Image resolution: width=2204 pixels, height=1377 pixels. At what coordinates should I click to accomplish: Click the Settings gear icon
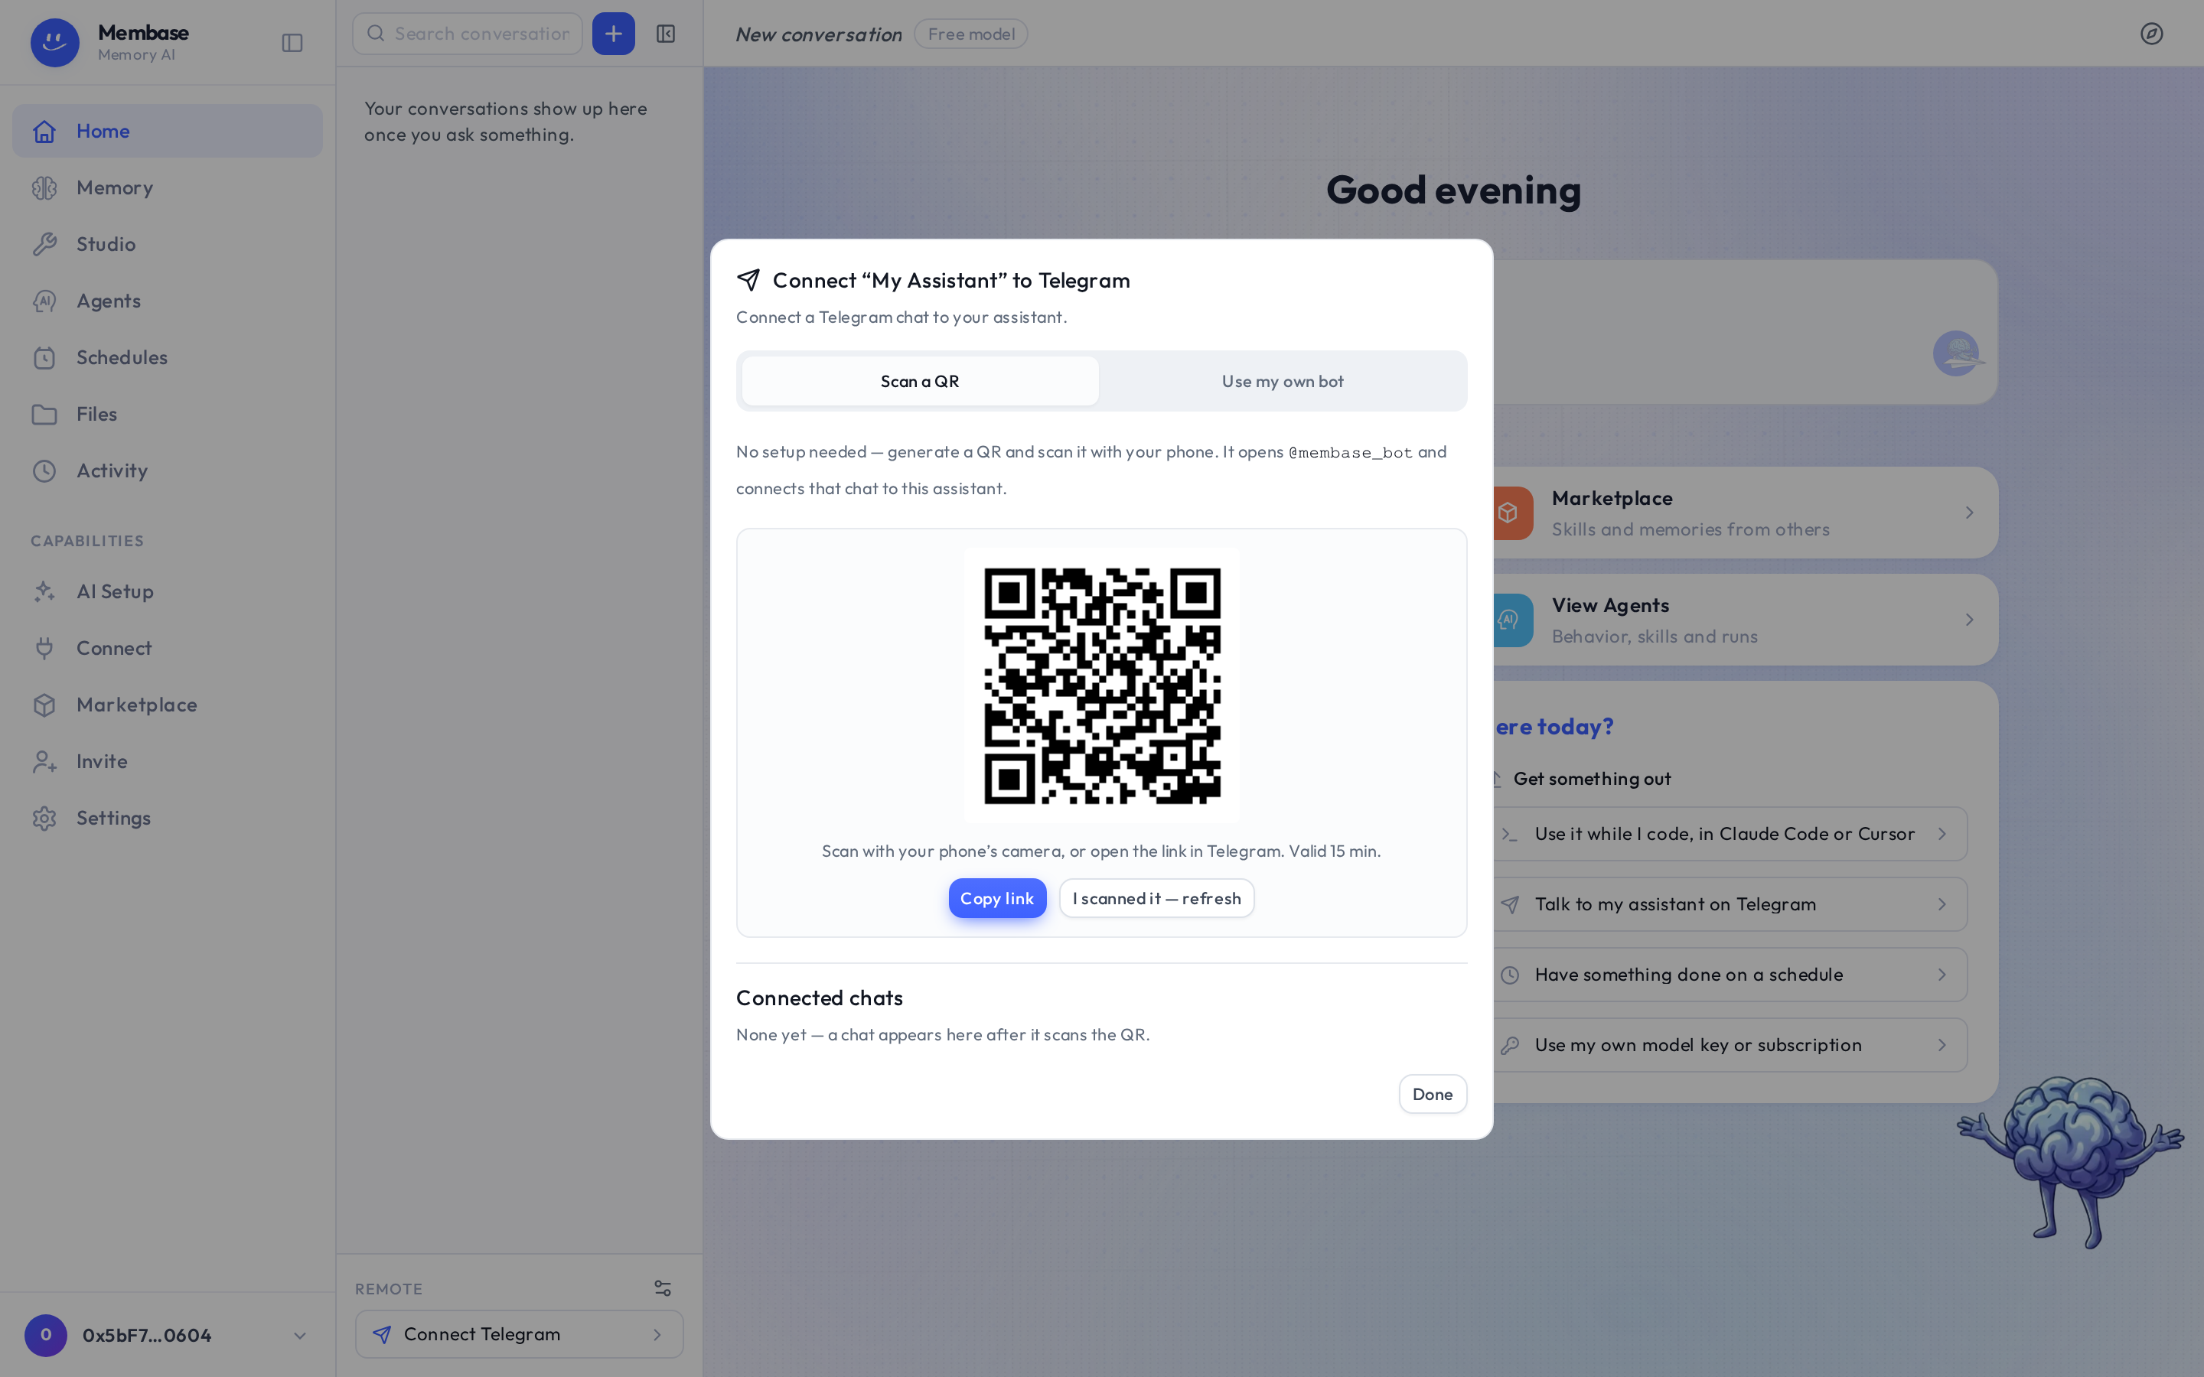44,818
